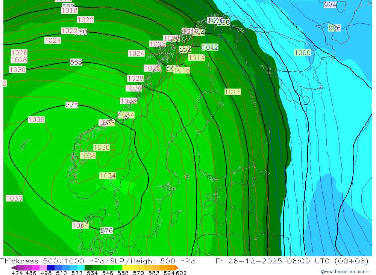
Task: Click the "1020" label near the top left
Action: [85, 20]
